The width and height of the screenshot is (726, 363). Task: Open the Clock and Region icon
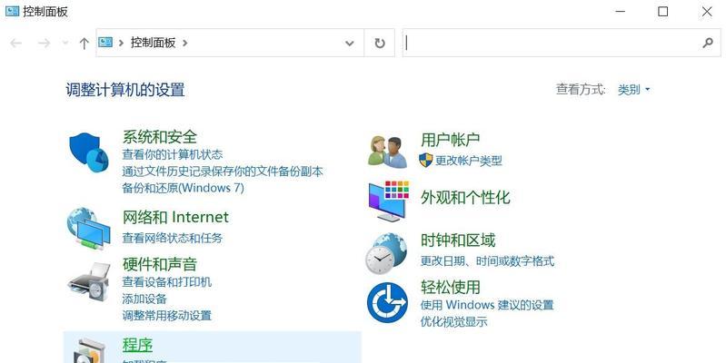386,254
